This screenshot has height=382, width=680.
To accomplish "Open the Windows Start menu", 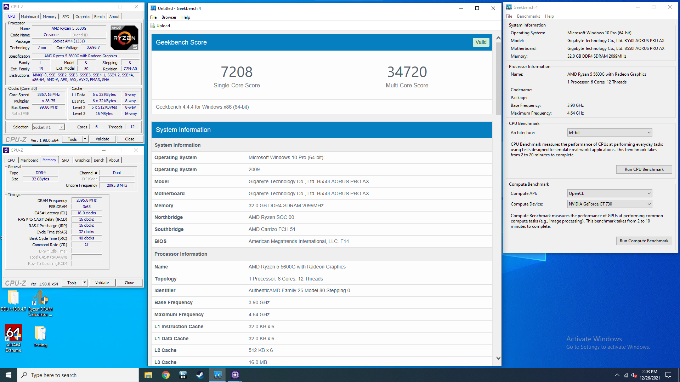I will pos(8,375).
